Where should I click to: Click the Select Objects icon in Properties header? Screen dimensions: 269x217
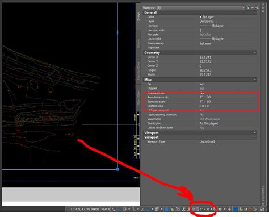tap(253, 7)
